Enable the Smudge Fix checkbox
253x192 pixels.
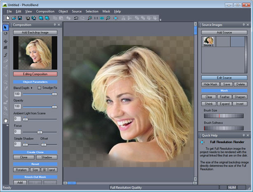(40, 88)
